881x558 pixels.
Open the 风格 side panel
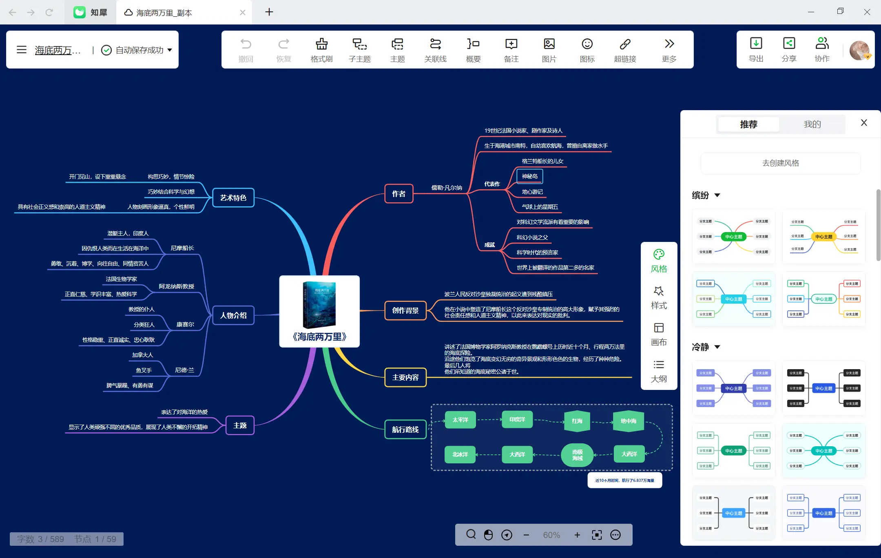pyautogui.click(x=659, y=261)
